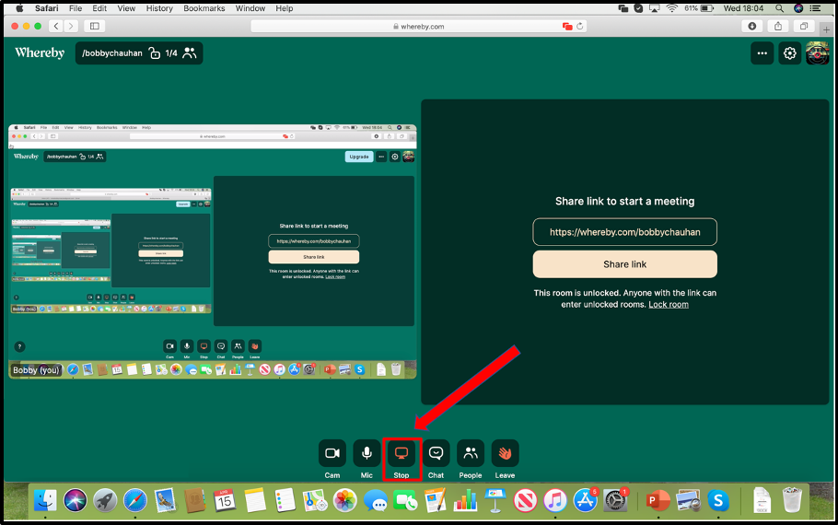Open the Chat panel
838x525 pixels.
tap(436, 453)
